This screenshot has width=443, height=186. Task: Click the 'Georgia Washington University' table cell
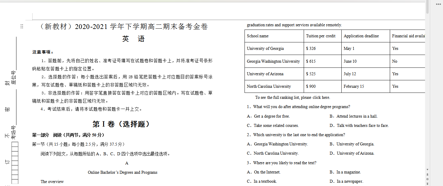[274, 61]
